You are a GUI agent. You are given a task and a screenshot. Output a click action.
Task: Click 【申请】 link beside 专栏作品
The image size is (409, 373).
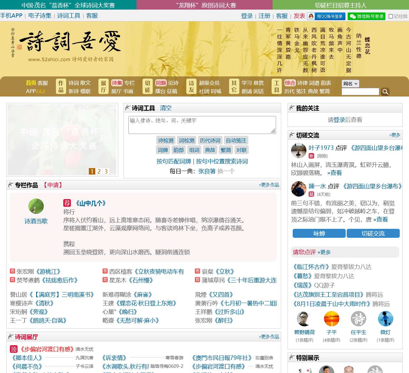tap(53, 185)
